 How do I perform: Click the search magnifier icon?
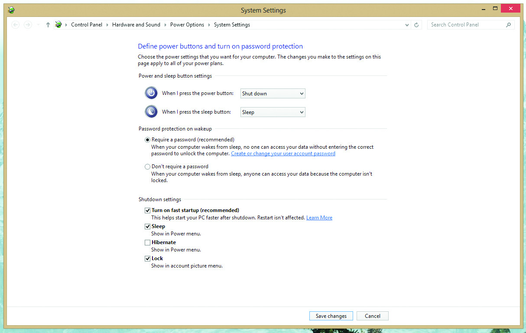(509, 25)
